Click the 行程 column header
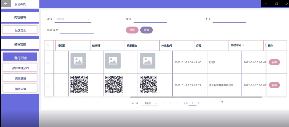The width and height of the screenshot is (289, 127). point(211,46)
